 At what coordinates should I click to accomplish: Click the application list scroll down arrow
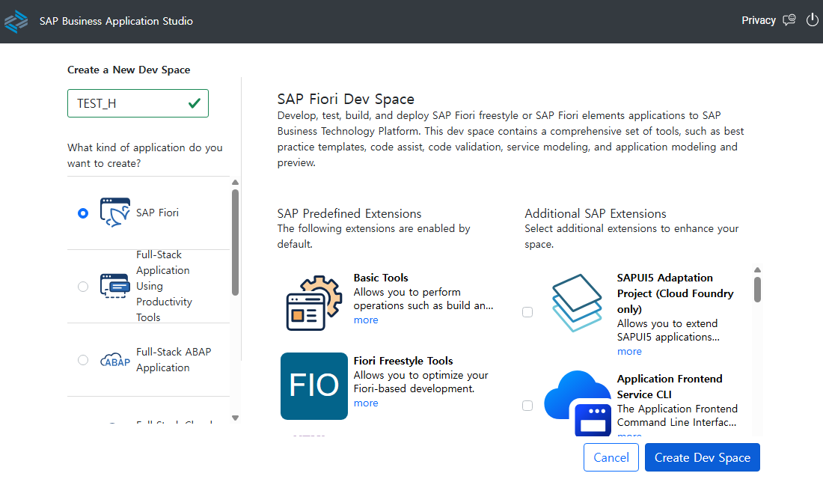[235, 418]
